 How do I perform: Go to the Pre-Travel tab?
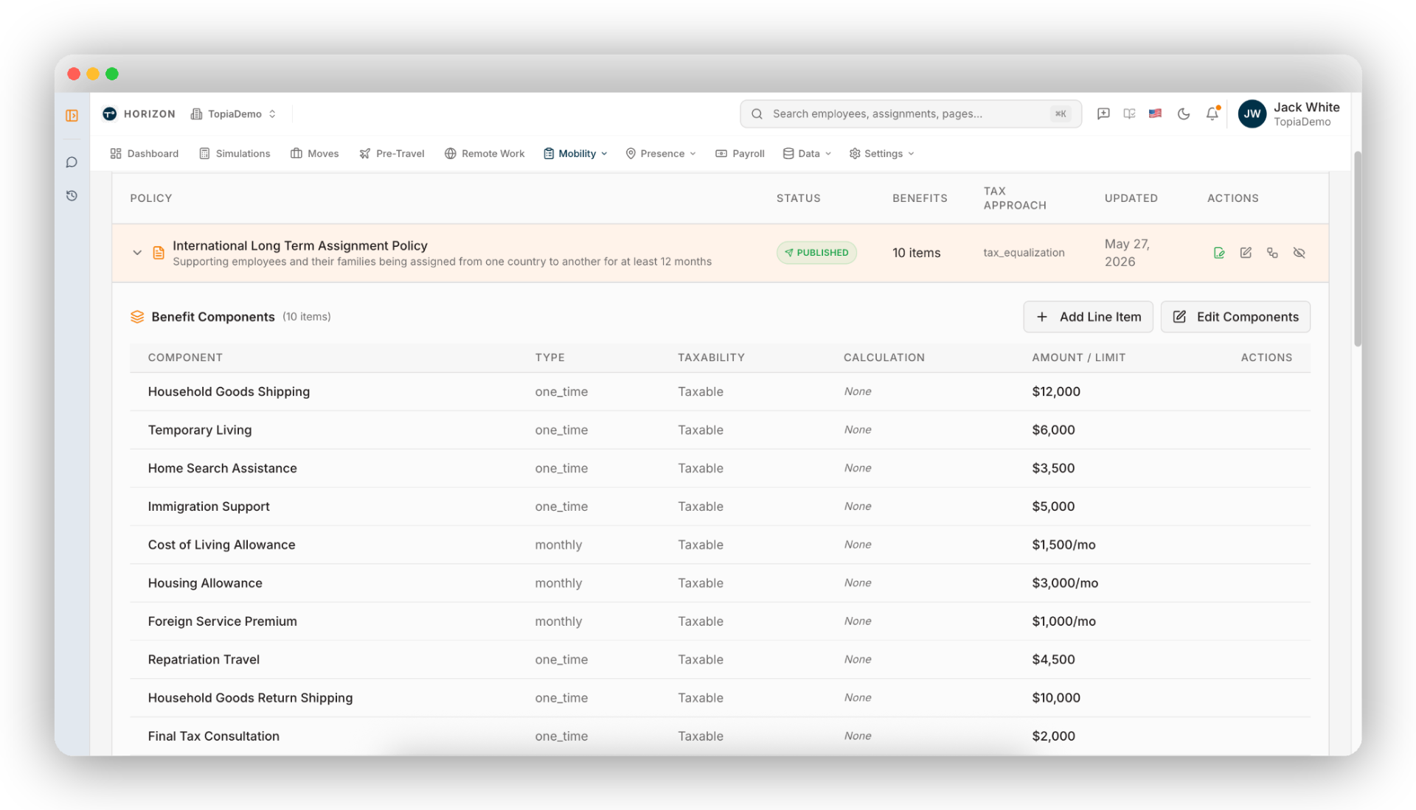tap(392, 153)
